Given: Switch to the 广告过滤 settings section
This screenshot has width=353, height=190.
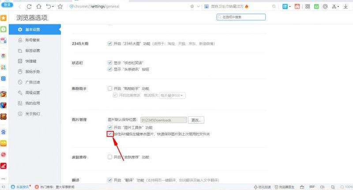Looking at the screenshot, I should coord(32,82).
